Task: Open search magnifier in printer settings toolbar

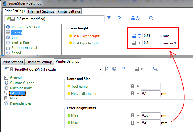Action: pyautogui.click(x=155, y=69)
